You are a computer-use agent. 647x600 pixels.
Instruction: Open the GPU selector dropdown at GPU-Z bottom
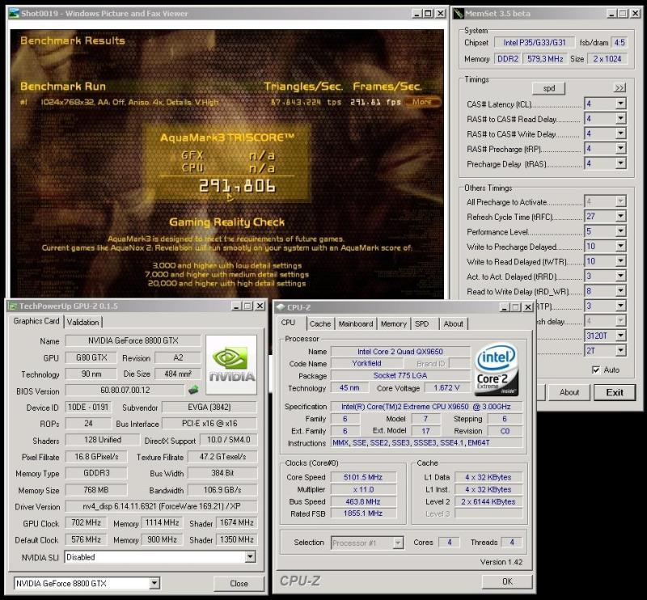(154, 583)
